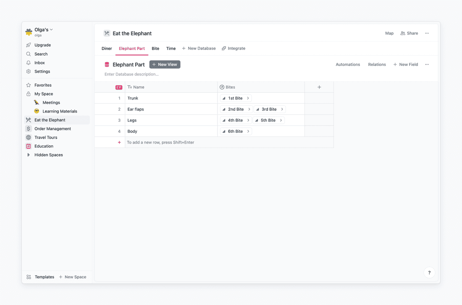Switch to the Bite database tab
The height and width of the screenshot is (305, 462).
(155, 48)
